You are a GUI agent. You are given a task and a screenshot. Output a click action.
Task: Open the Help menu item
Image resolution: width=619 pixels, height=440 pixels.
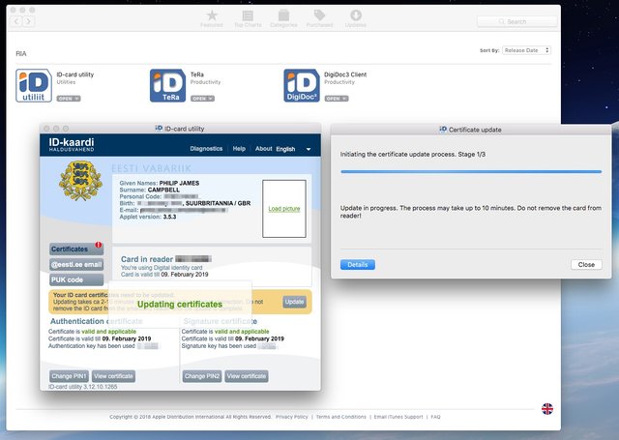(x=239, y=148)
